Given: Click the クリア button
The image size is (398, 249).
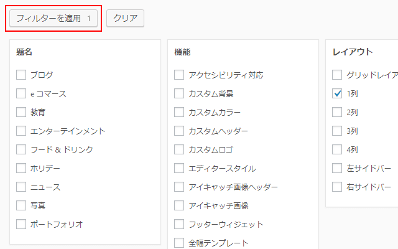Looking at the screenshot, I should 125,19.
